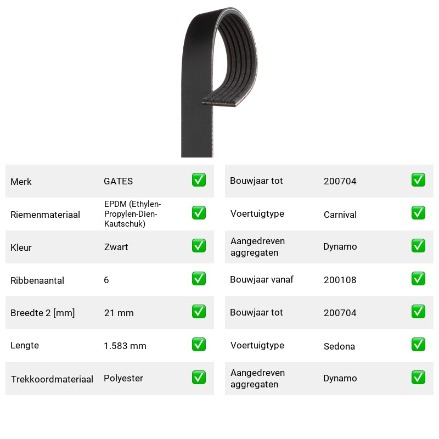This screenshot has height=439, width=439.
Task: Click the checkmark in the Sedona row
Action: point(418,345)
